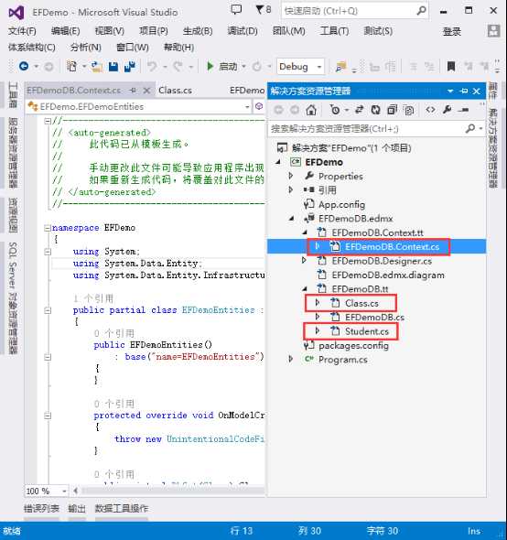Screen dimensions: 507x540
Task: Click the open file folder icon
Action: (x=97, y=66)
